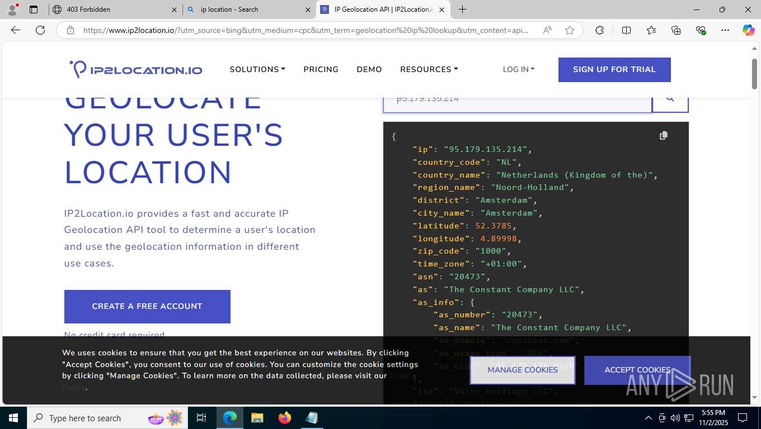Click CREATE A FREE ACCOUNT button
Screen dimensions: 761x429
click(147, 306)
